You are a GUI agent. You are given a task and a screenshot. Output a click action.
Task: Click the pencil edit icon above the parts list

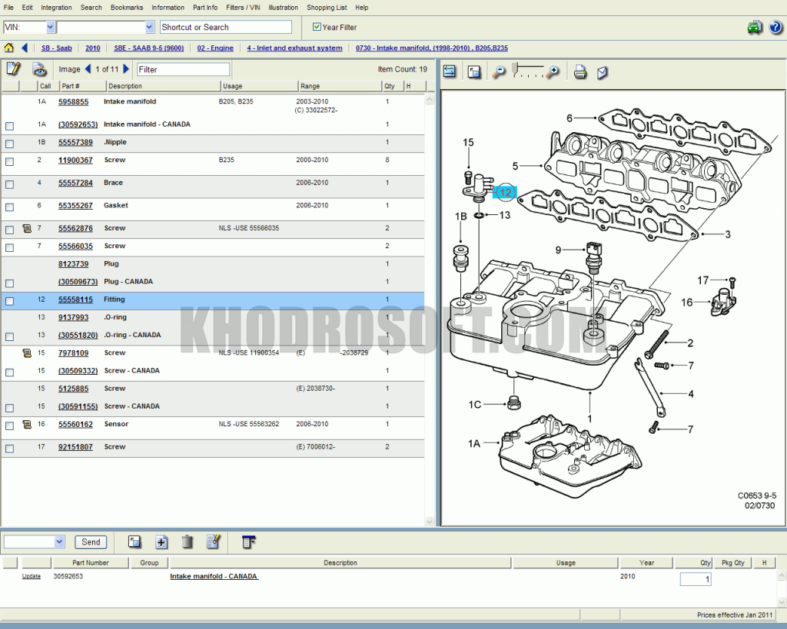pos(13,68)
